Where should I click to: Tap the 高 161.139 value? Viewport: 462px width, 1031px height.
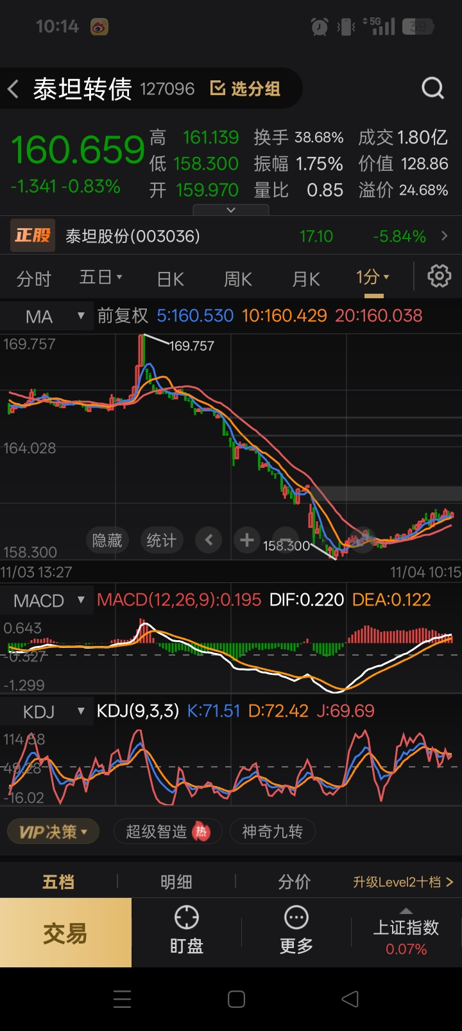pos(210,138)
